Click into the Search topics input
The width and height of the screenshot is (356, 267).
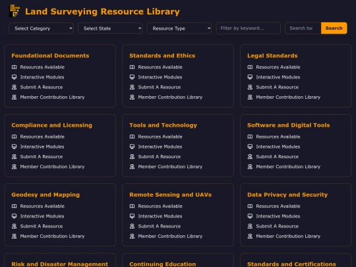pos(303,28)
